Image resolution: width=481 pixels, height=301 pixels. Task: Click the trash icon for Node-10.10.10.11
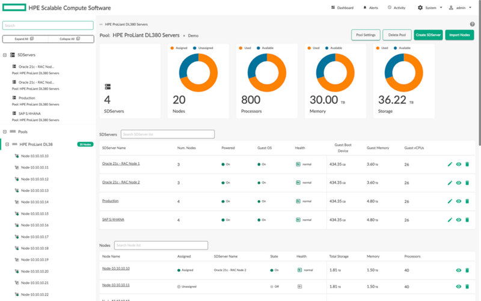(467, 287)
